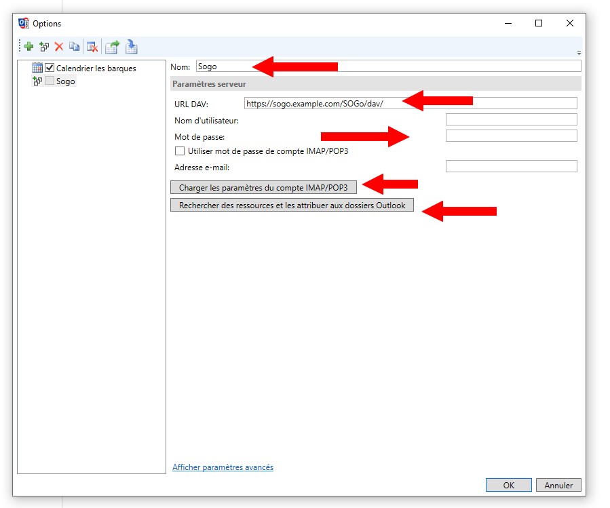This screenshot has width=610, height=508.
Task: Uncheck the Calendrier les barques checkbox
Action: pos(50,68)
